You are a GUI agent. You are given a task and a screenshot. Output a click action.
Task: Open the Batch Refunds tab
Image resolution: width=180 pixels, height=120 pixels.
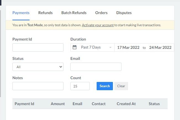coord(74,13)
